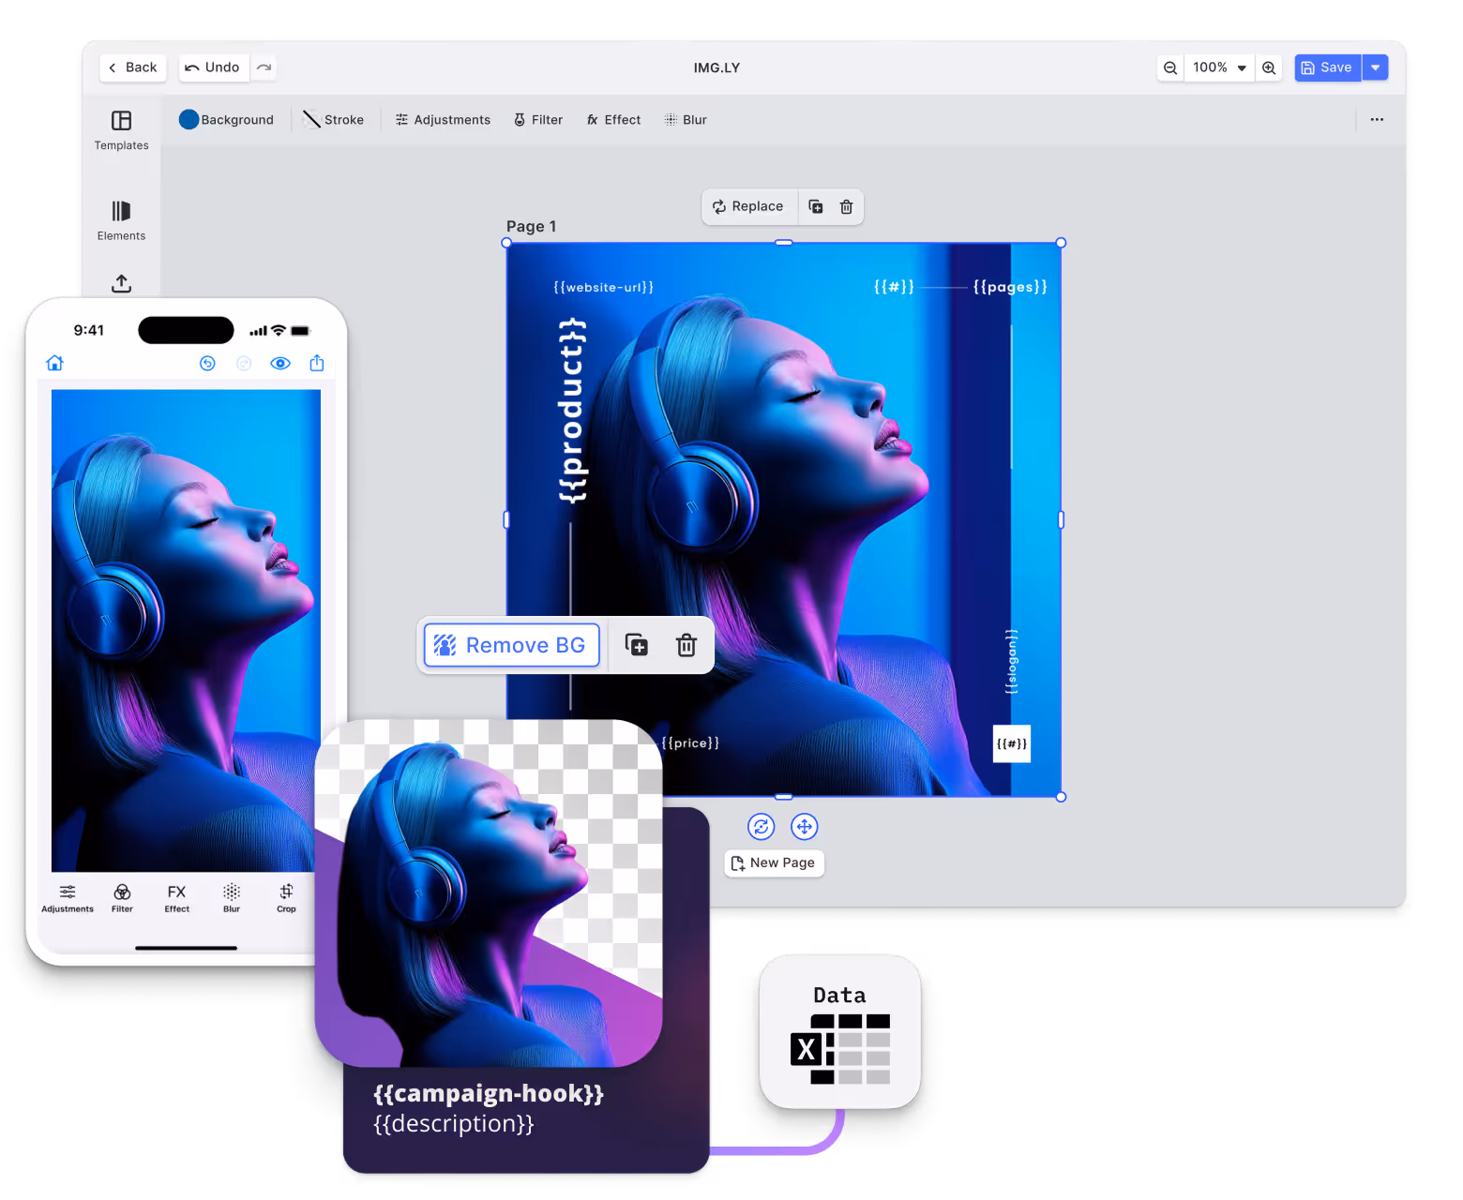Duplicate using icon next to Remove BG
Screen dimensions: 1463x1200
637,645
